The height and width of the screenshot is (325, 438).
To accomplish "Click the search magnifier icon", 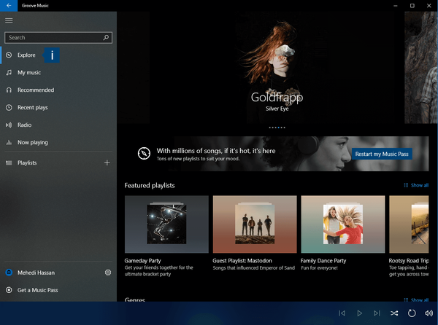I will pyautogui.click(x=106, y=37).
